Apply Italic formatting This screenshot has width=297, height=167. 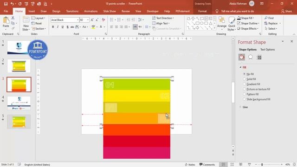pos(58,27)
